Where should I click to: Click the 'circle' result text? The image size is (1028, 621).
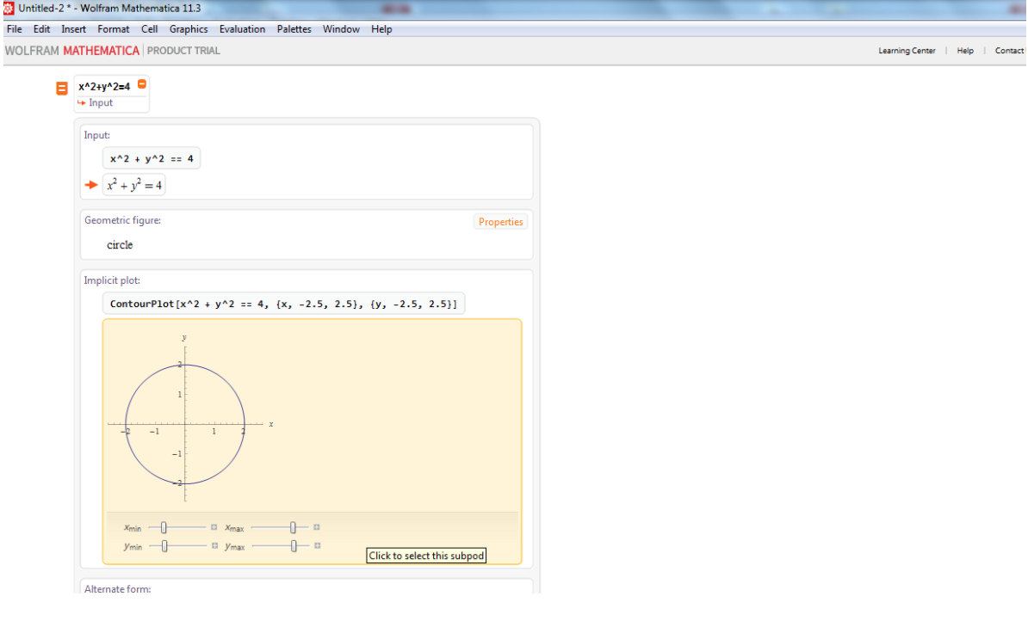(120, 245)
